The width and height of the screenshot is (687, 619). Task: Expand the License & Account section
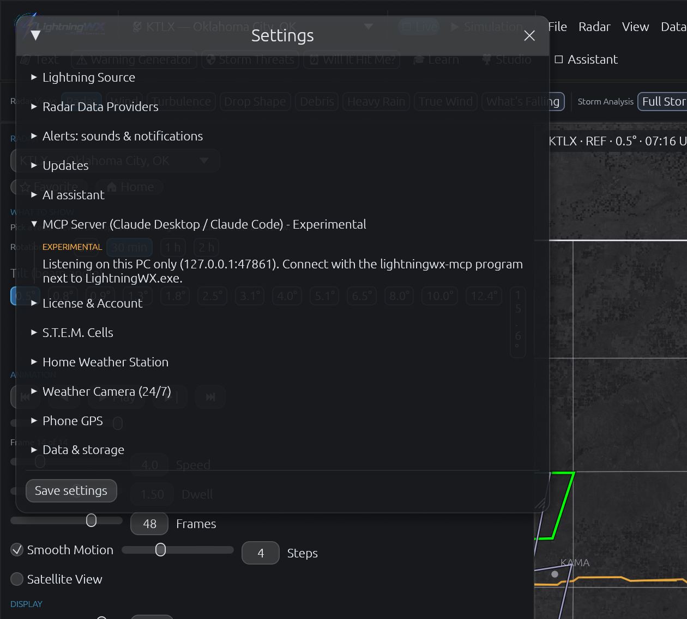(x=87, y=303)
